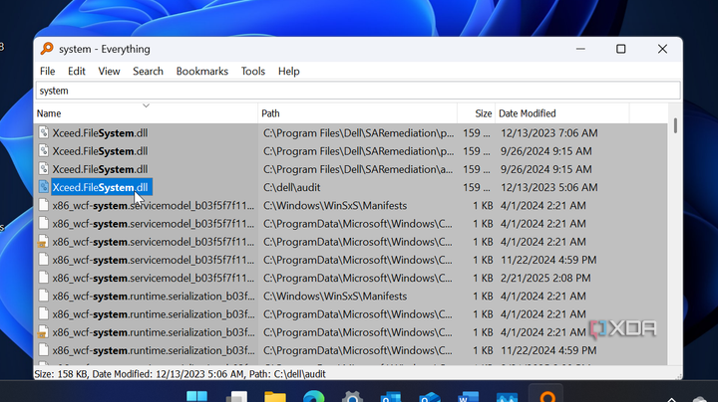Image resolution: width=718 pixels, height=402 pixels.
Task: Click icon of first x86_wcf-system.runtime.serialization file
Action: point(43,296)
